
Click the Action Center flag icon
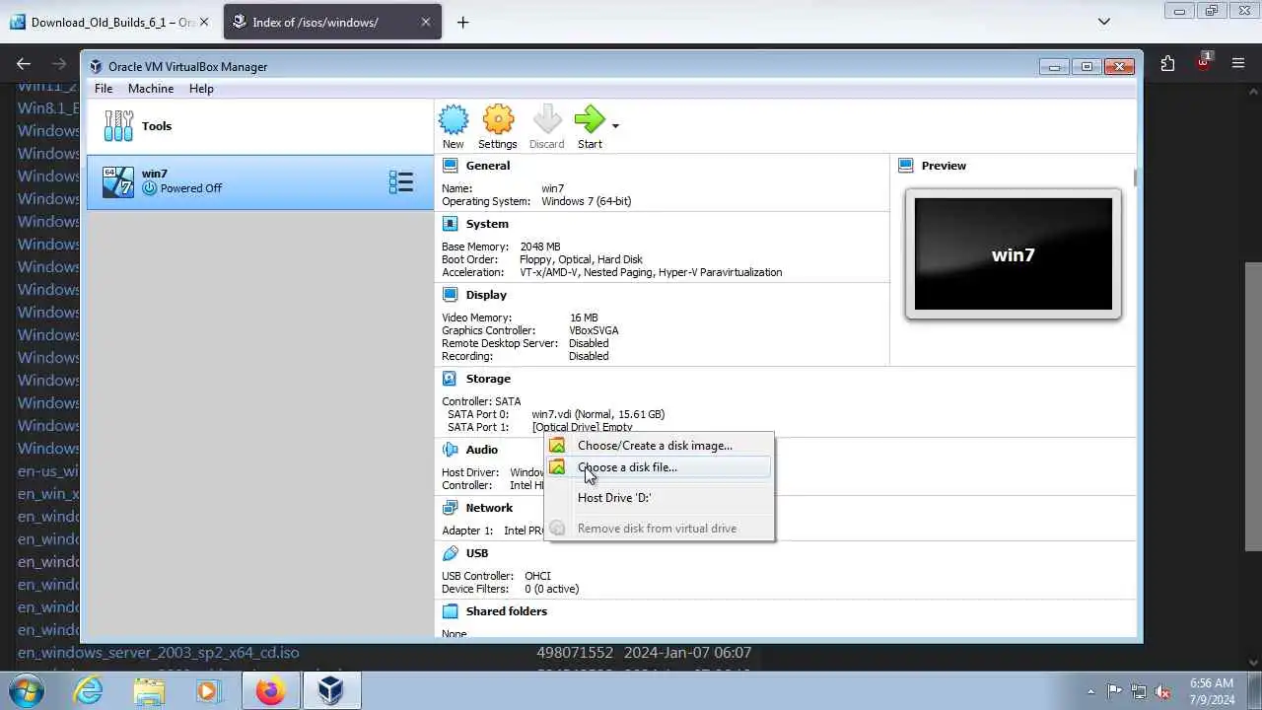(1114, 691)
